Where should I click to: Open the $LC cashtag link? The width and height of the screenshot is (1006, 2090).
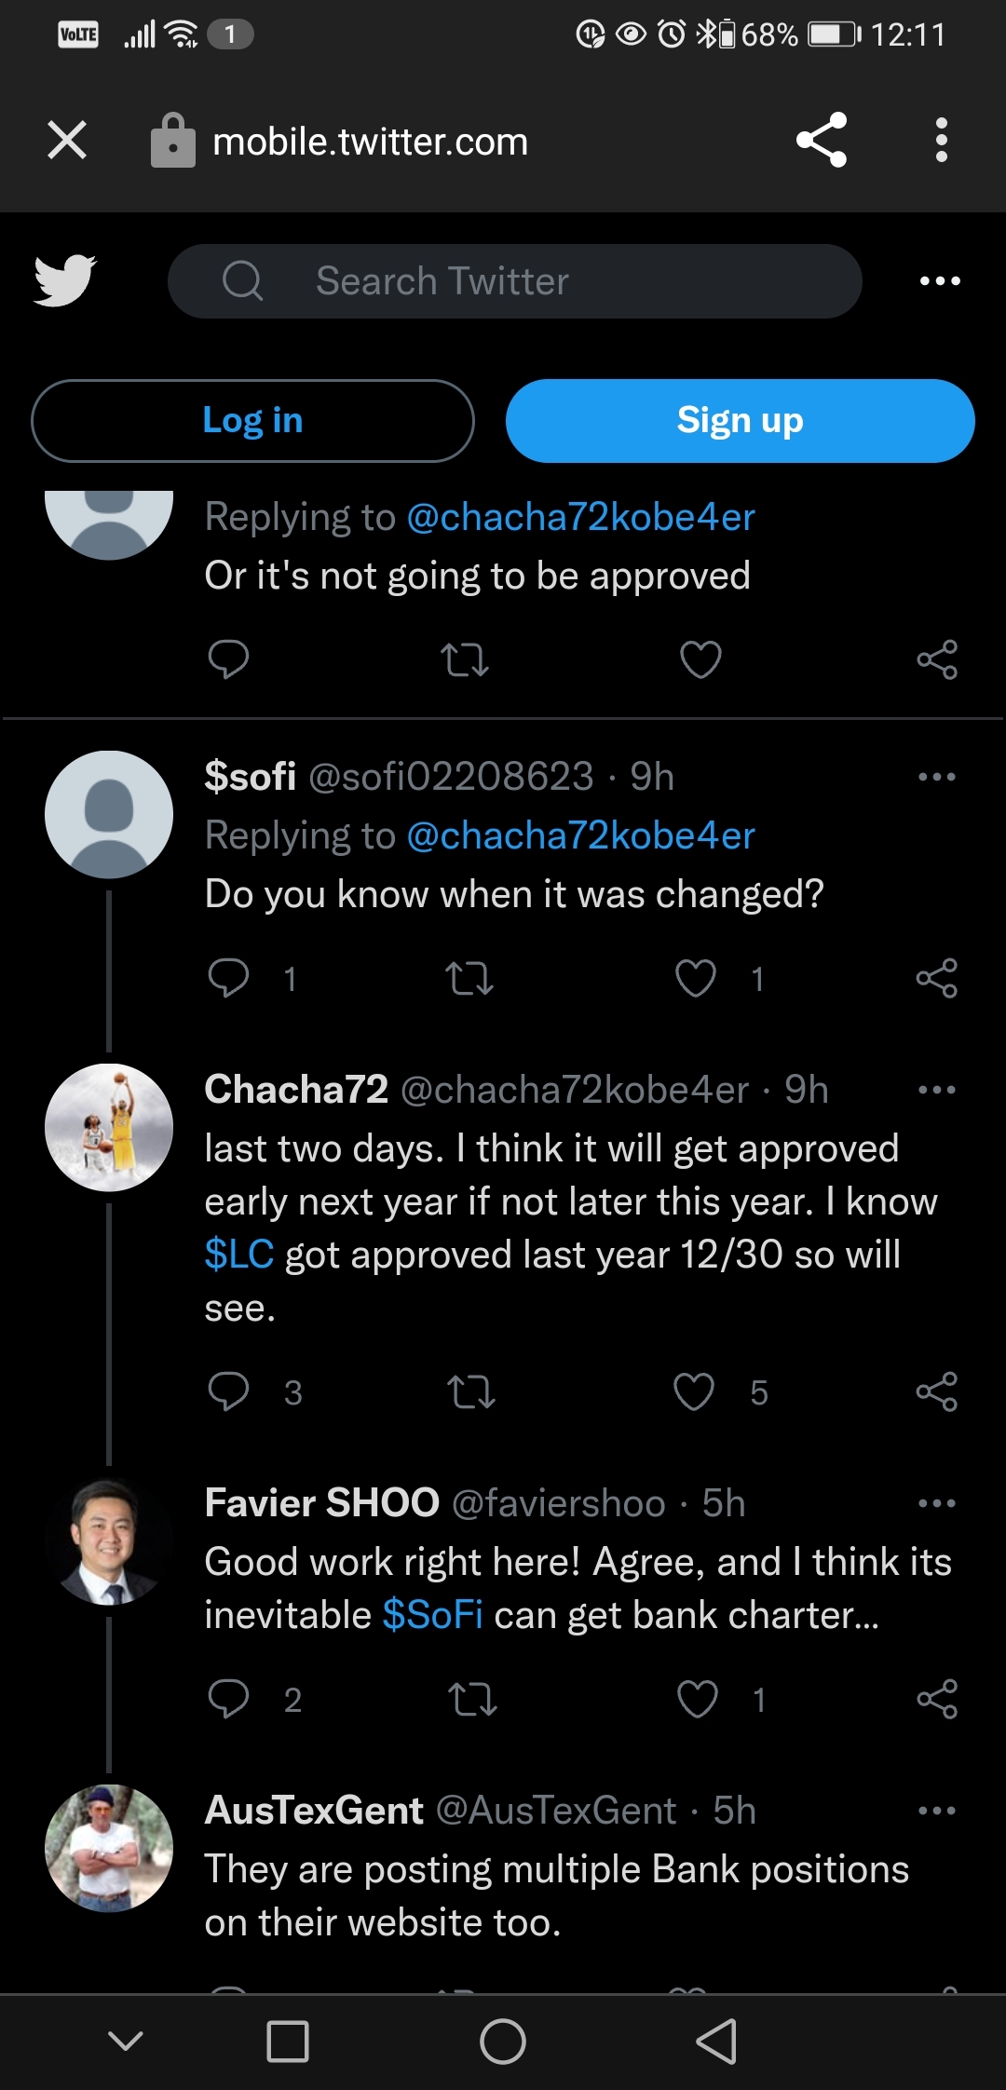pos(239,1255)
